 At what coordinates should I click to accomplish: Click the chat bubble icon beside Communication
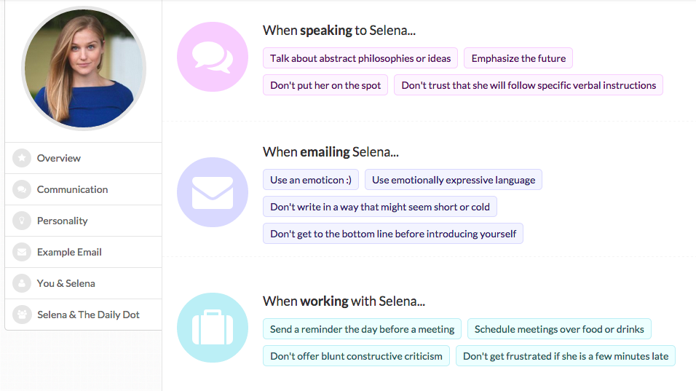click(22, 189)
